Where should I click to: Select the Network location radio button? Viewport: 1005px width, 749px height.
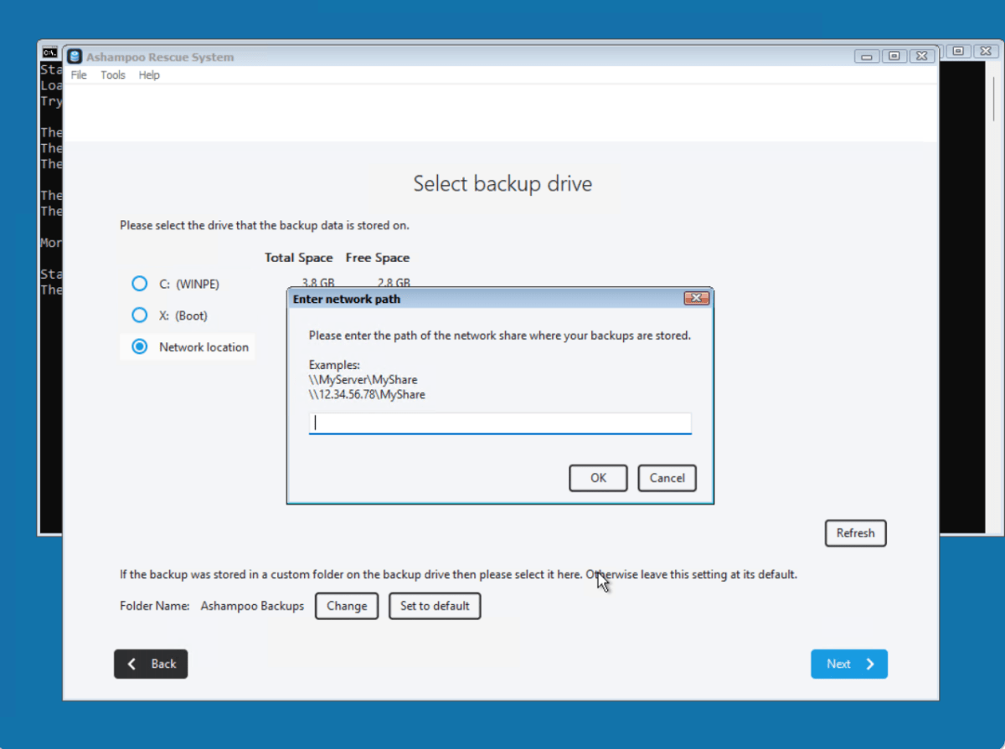click(140, 346)
